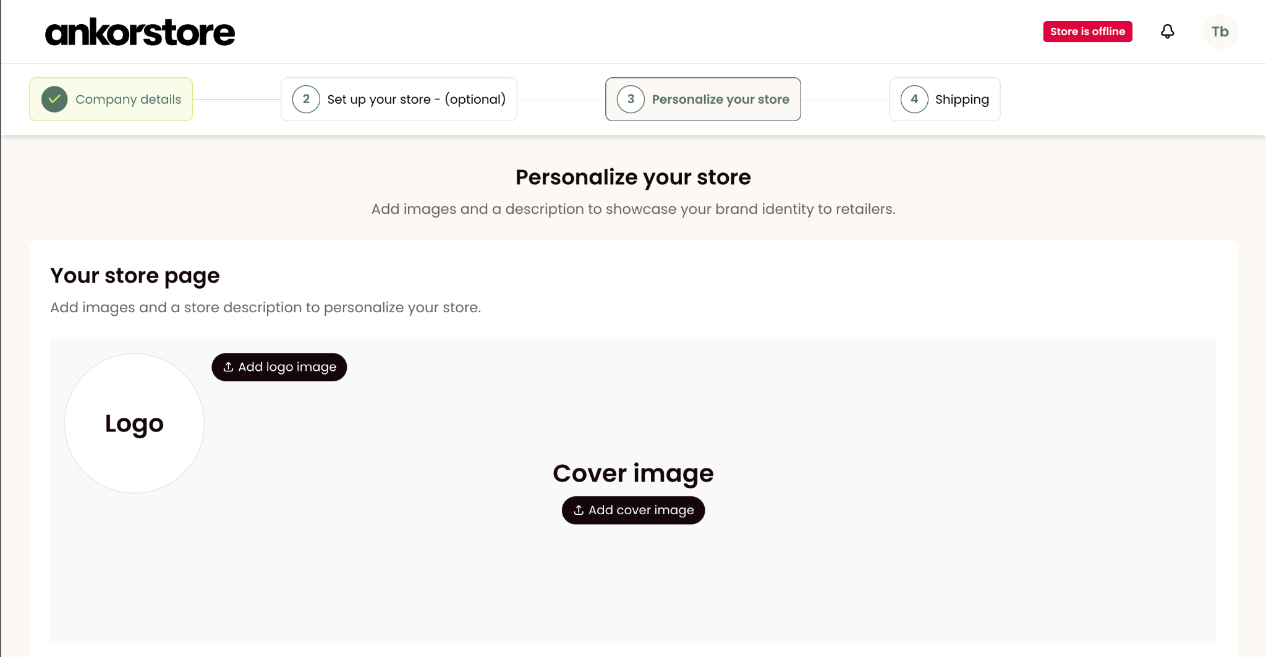Click upload icon in Add logo image
This screenshot has height=657, width=1266.
(228, 367)
